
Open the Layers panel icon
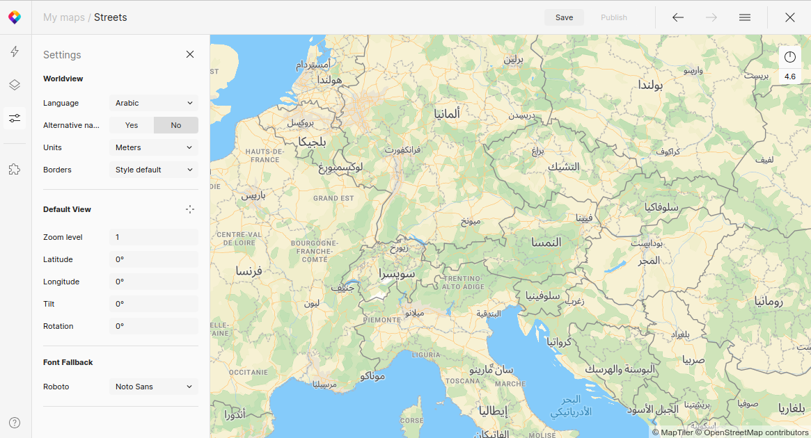15,85
